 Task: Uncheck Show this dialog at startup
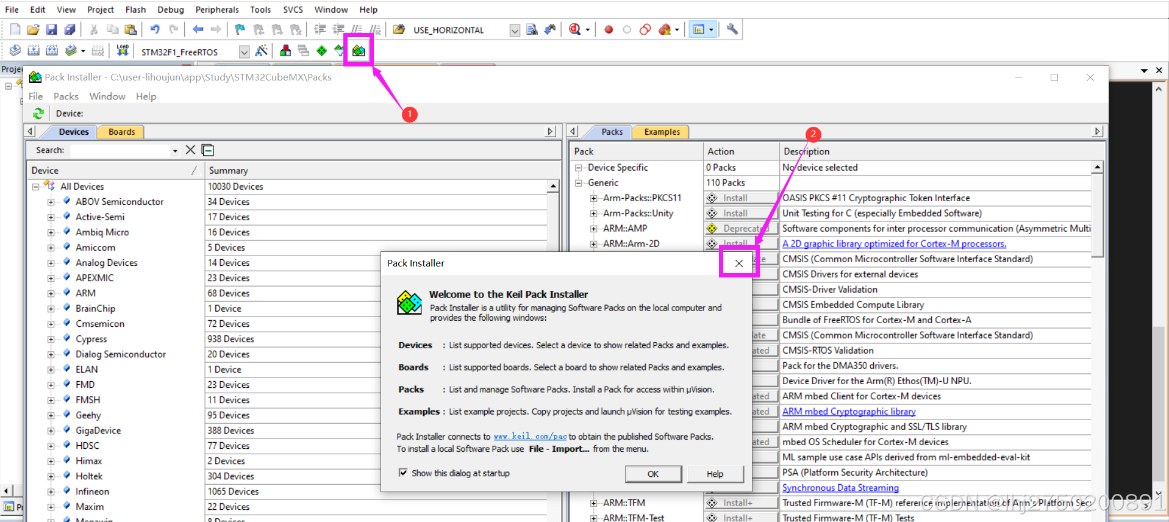point(403,473)
